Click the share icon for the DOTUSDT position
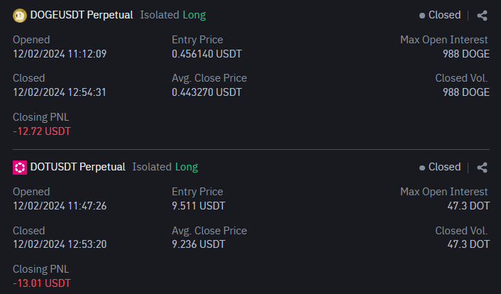 click(482, 168)
